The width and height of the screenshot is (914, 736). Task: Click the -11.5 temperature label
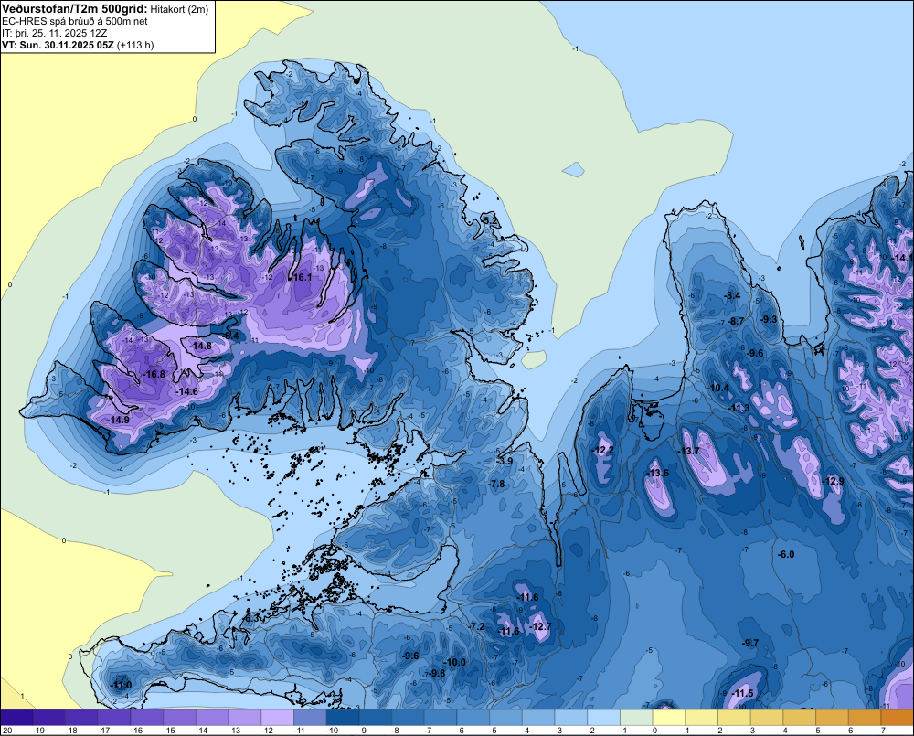742,693
